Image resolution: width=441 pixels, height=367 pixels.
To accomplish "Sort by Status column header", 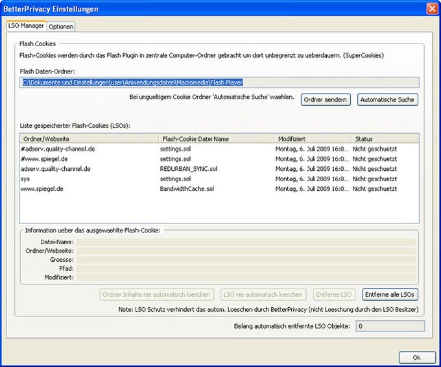I will click(385, 139).
